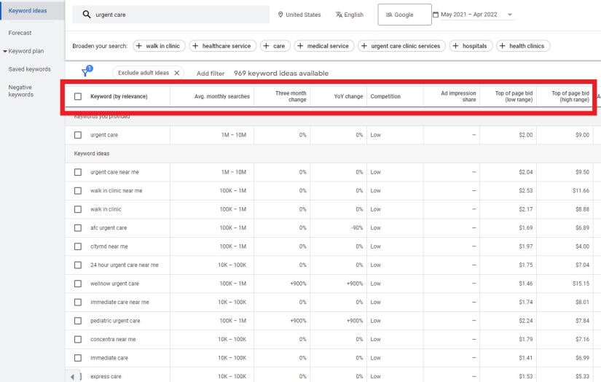Click the United States location setting
This screenshot has height=382, width=601.
click(299, 15)
